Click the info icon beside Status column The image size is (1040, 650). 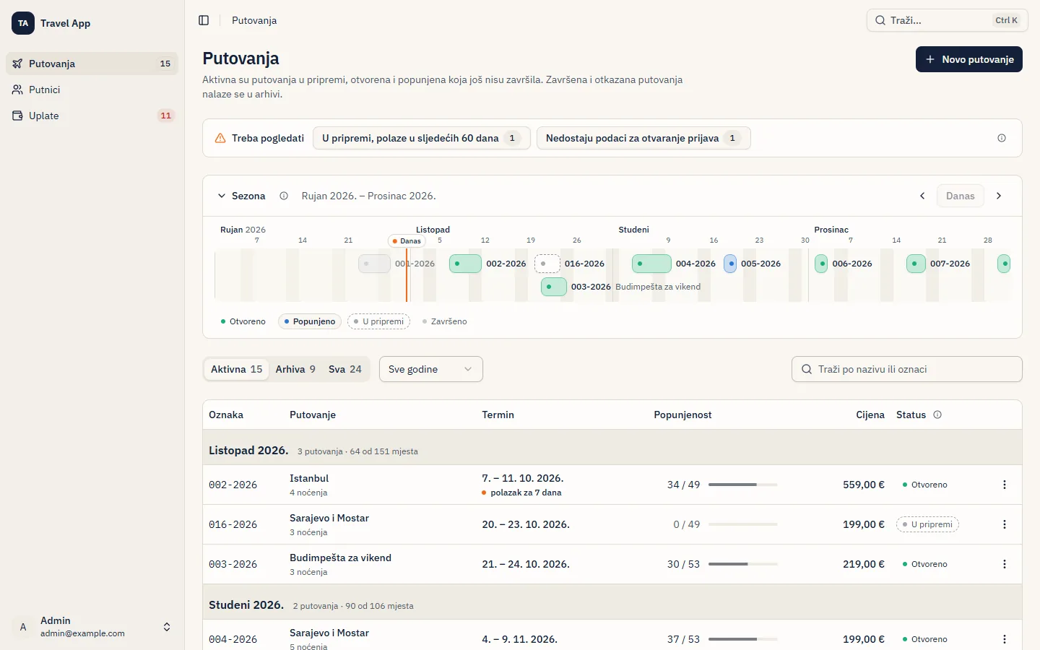(x=937, y=415)
